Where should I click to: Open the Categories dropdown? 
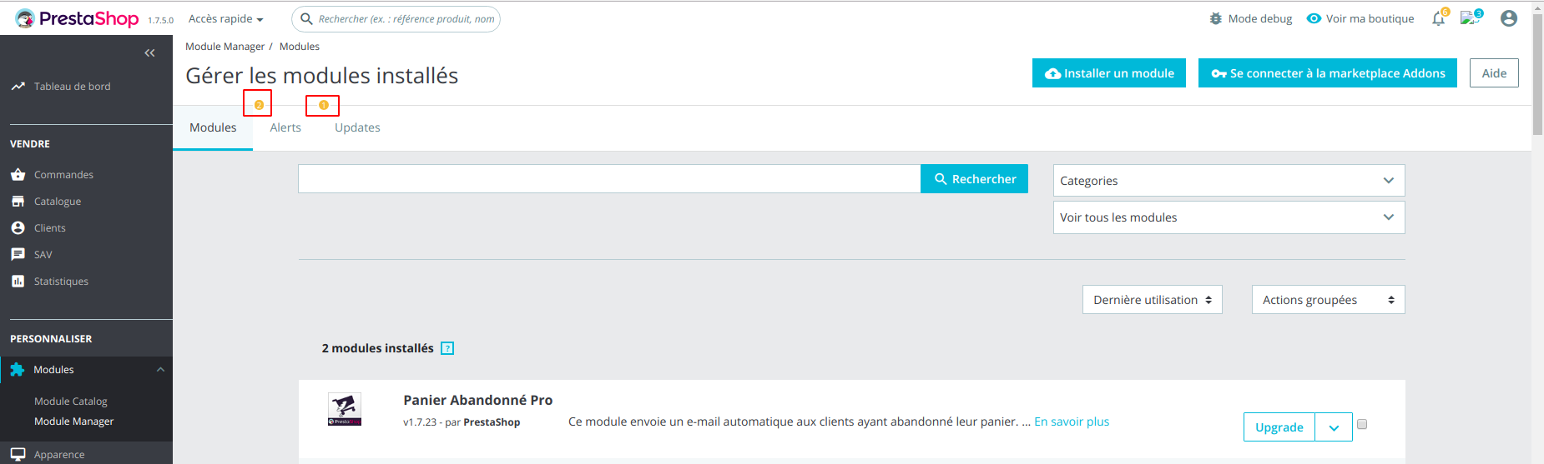(x=1229, y=180)
